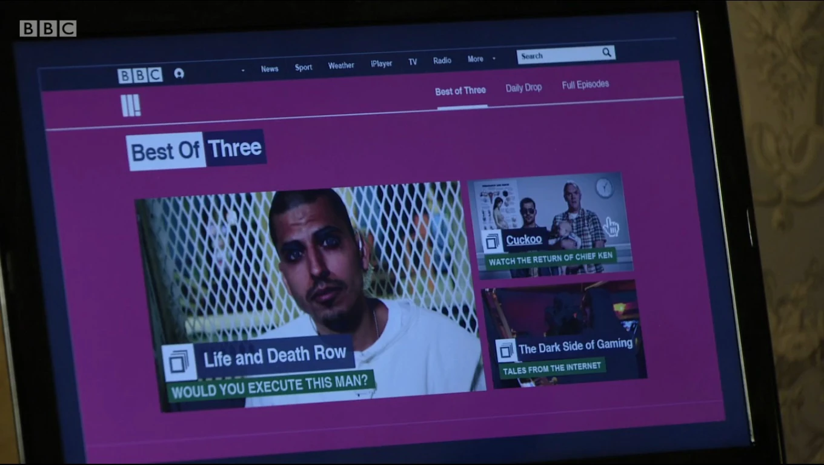Select the Cuckoo show thumbnail image
The image size is (824, 465).
tap(550, 225)
